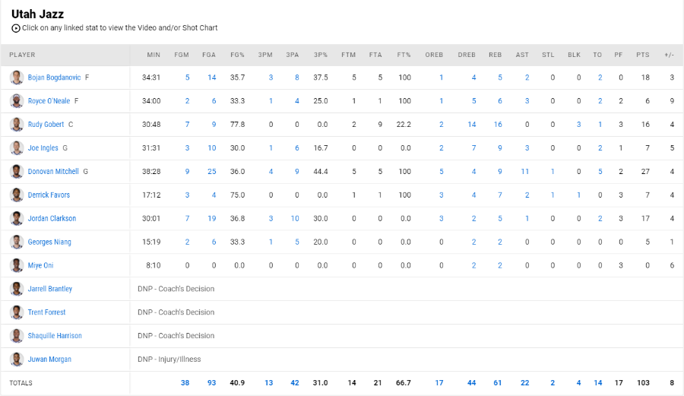The width and height of the screenshot is (684, 396).
Task: View team total 22 assists
Action: (x=524, y=383)
